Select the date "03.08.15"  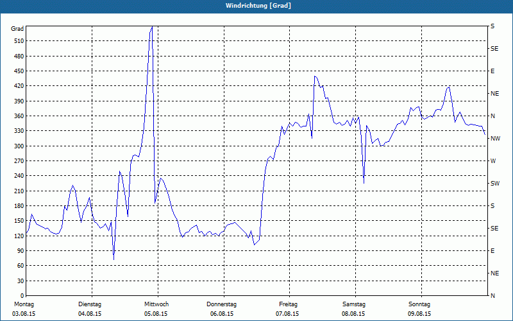24,314
